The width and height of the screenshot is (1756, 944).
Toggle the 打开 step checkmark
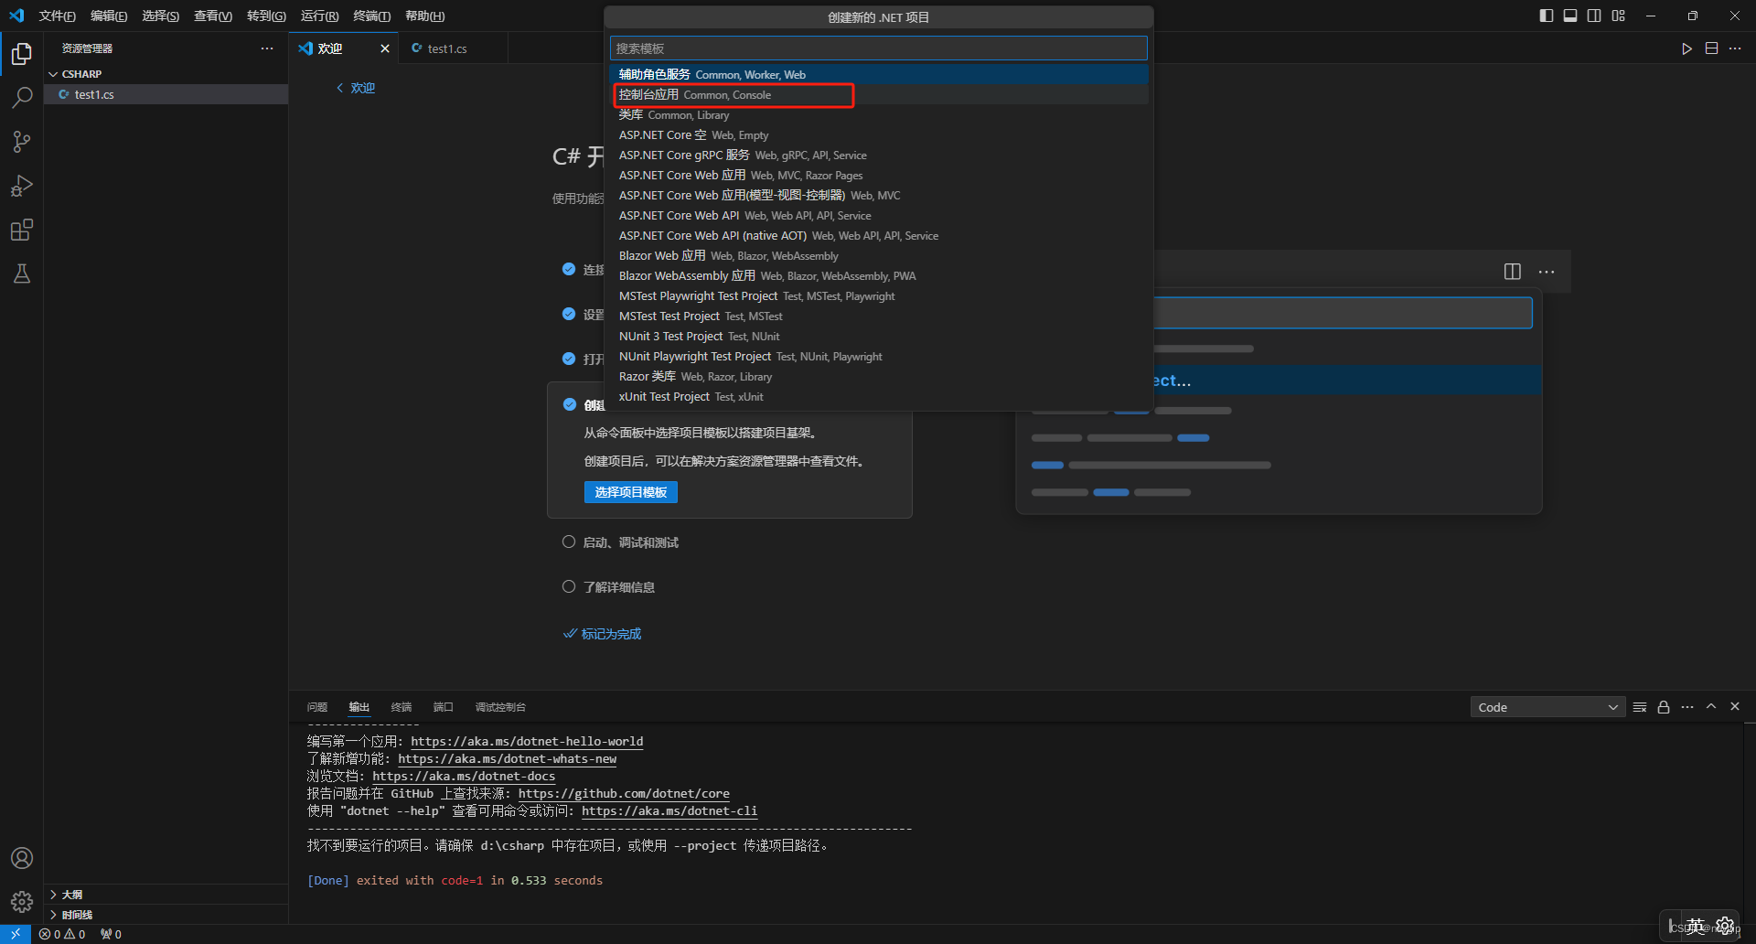pos(569,359)
